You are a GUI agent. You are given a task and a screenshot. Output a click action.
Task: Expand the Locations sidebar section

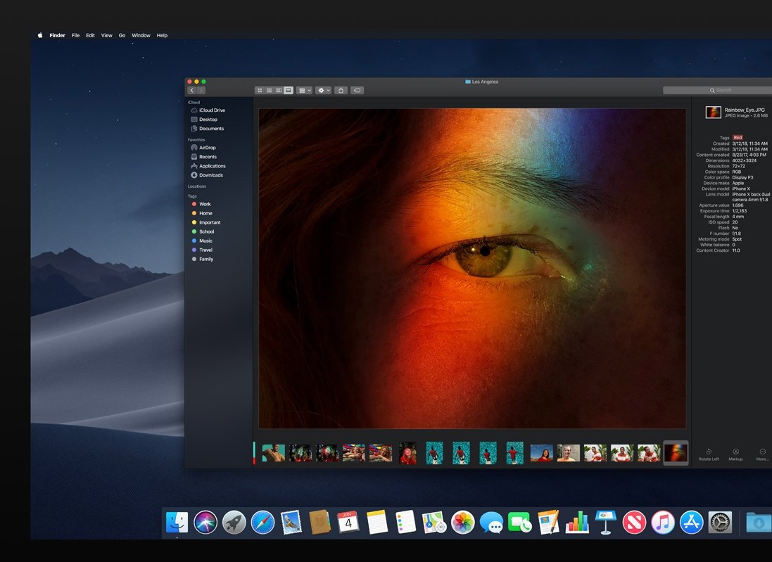197,186
